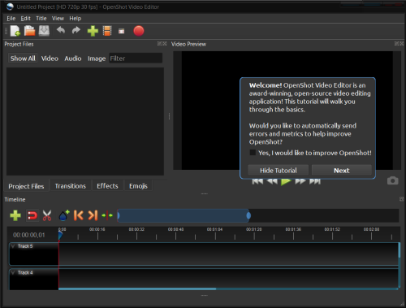Click the New Project icon

[15, 31]
